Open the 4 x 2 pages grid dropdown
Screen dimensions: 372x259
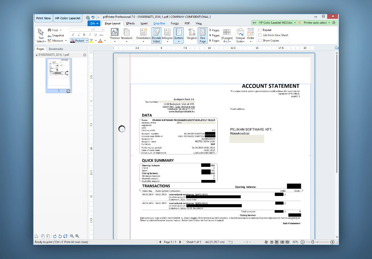click(227, 36)
